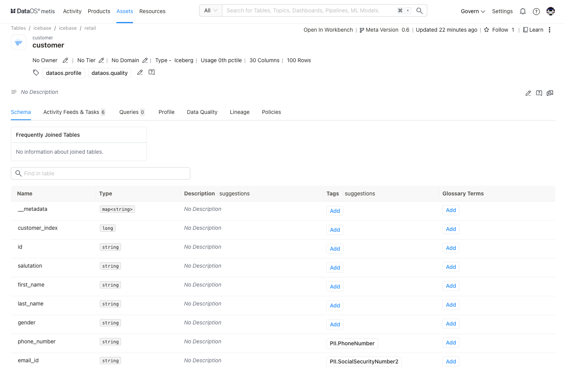Click the Meta Version branch icon

tap(362, 30)
